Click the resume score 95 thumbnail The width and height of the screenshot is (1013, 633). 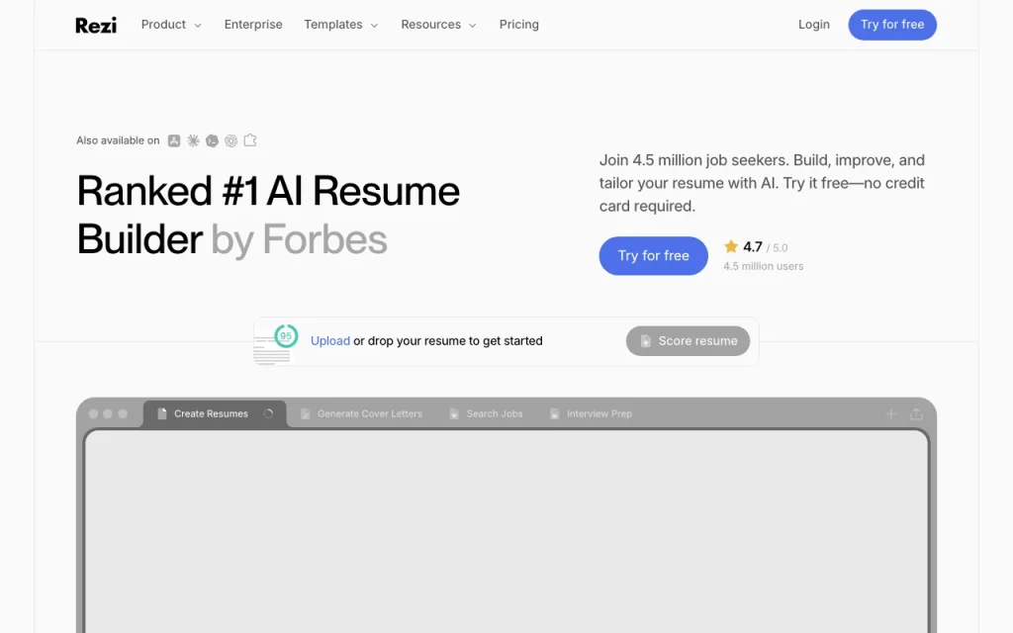276,343
